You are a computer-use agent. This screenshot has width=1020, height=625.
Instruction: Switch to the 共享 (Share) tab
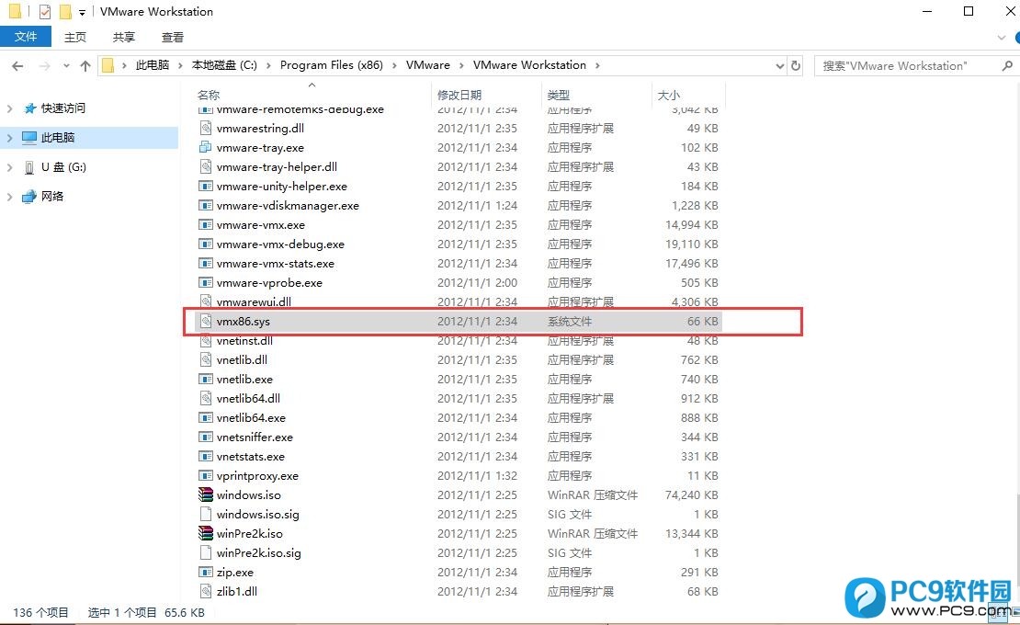point(124,37)
